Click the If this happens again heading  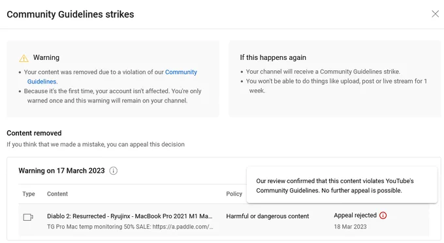tap(273, 57)
